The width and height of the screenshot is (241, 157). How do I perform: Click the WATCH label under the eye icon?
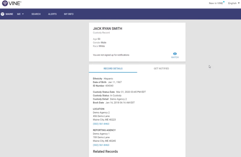point(175,57)
